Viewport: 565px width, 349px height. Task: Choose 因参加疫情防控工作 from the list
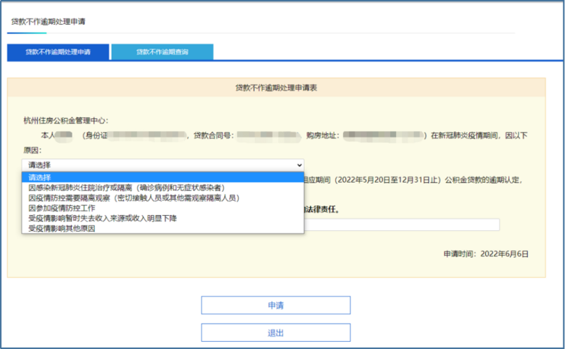click(x=62, y=208)
